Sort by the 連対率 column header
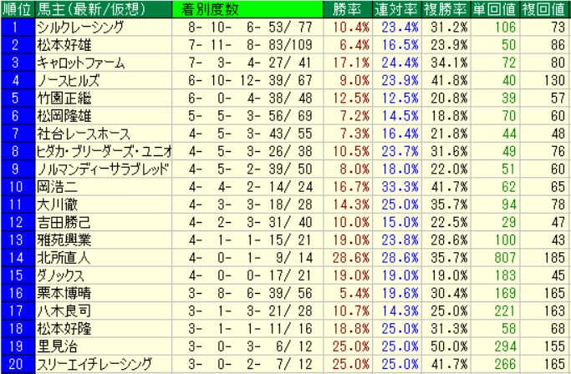571x374 pixels. (x=396, y=9)
